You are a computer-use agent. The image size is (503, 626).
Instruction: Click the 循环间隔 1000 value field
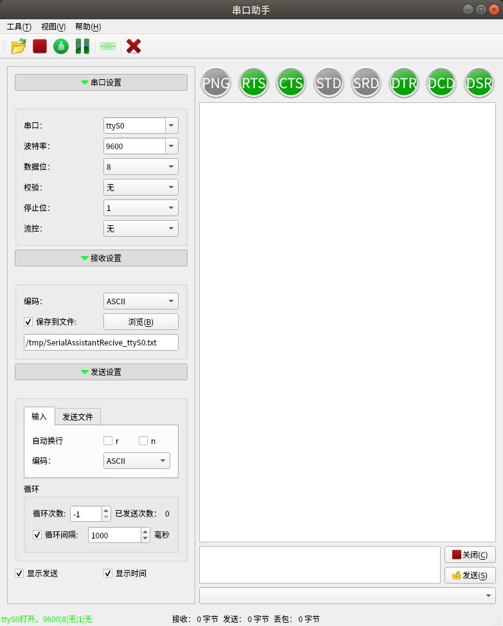pyautogui.click(x=115, y=535)
